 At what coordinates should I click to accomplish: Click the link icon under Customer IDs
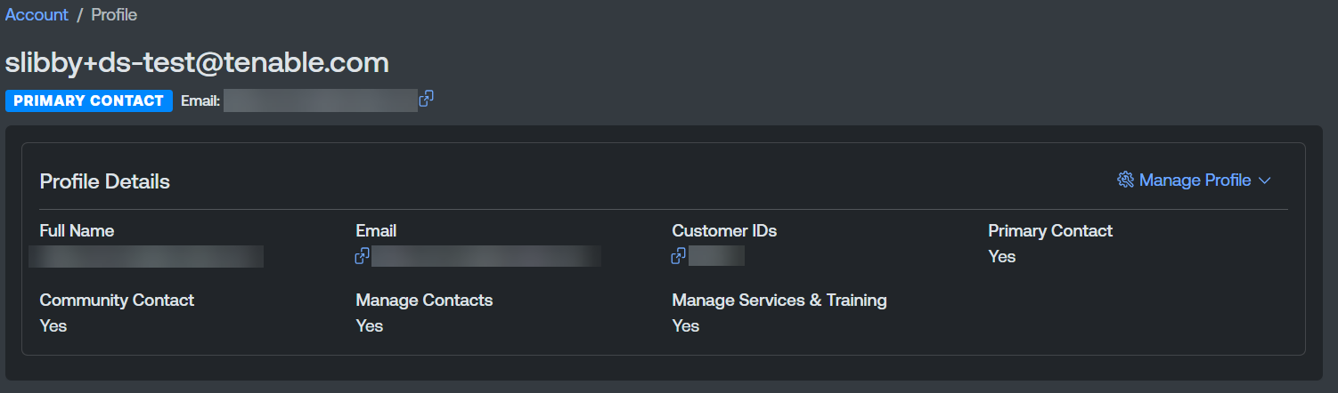[x=679, y=256]
